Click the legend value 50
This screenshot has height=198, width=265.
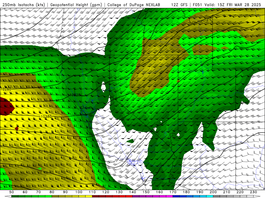point(11,192)
